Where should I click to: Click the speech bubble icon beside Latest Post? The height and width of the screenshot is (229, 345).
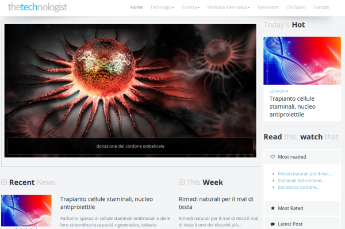point(273,224)
